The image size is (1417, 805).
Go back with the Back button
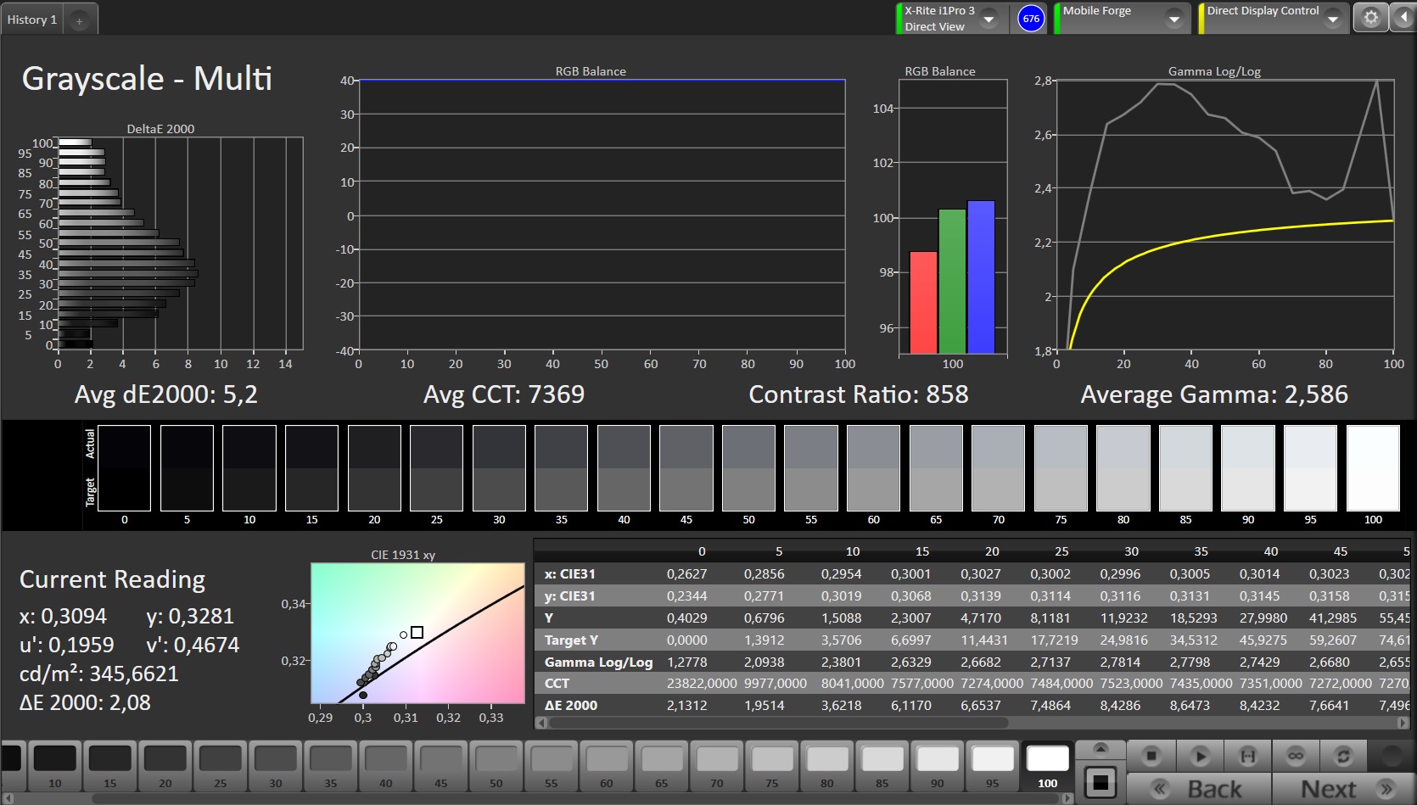point(1199,789)
